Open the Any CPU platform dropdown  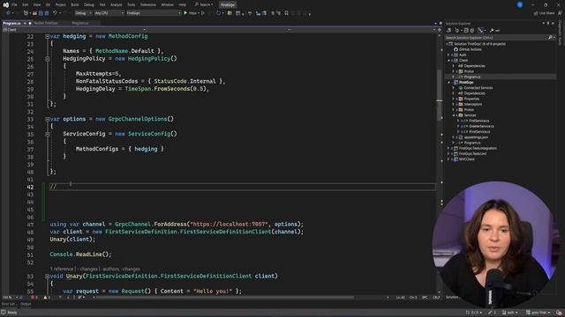[x=109, y=13]
